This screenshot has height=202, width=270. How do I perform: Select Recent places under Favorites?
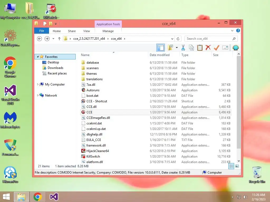click(57, 73)
